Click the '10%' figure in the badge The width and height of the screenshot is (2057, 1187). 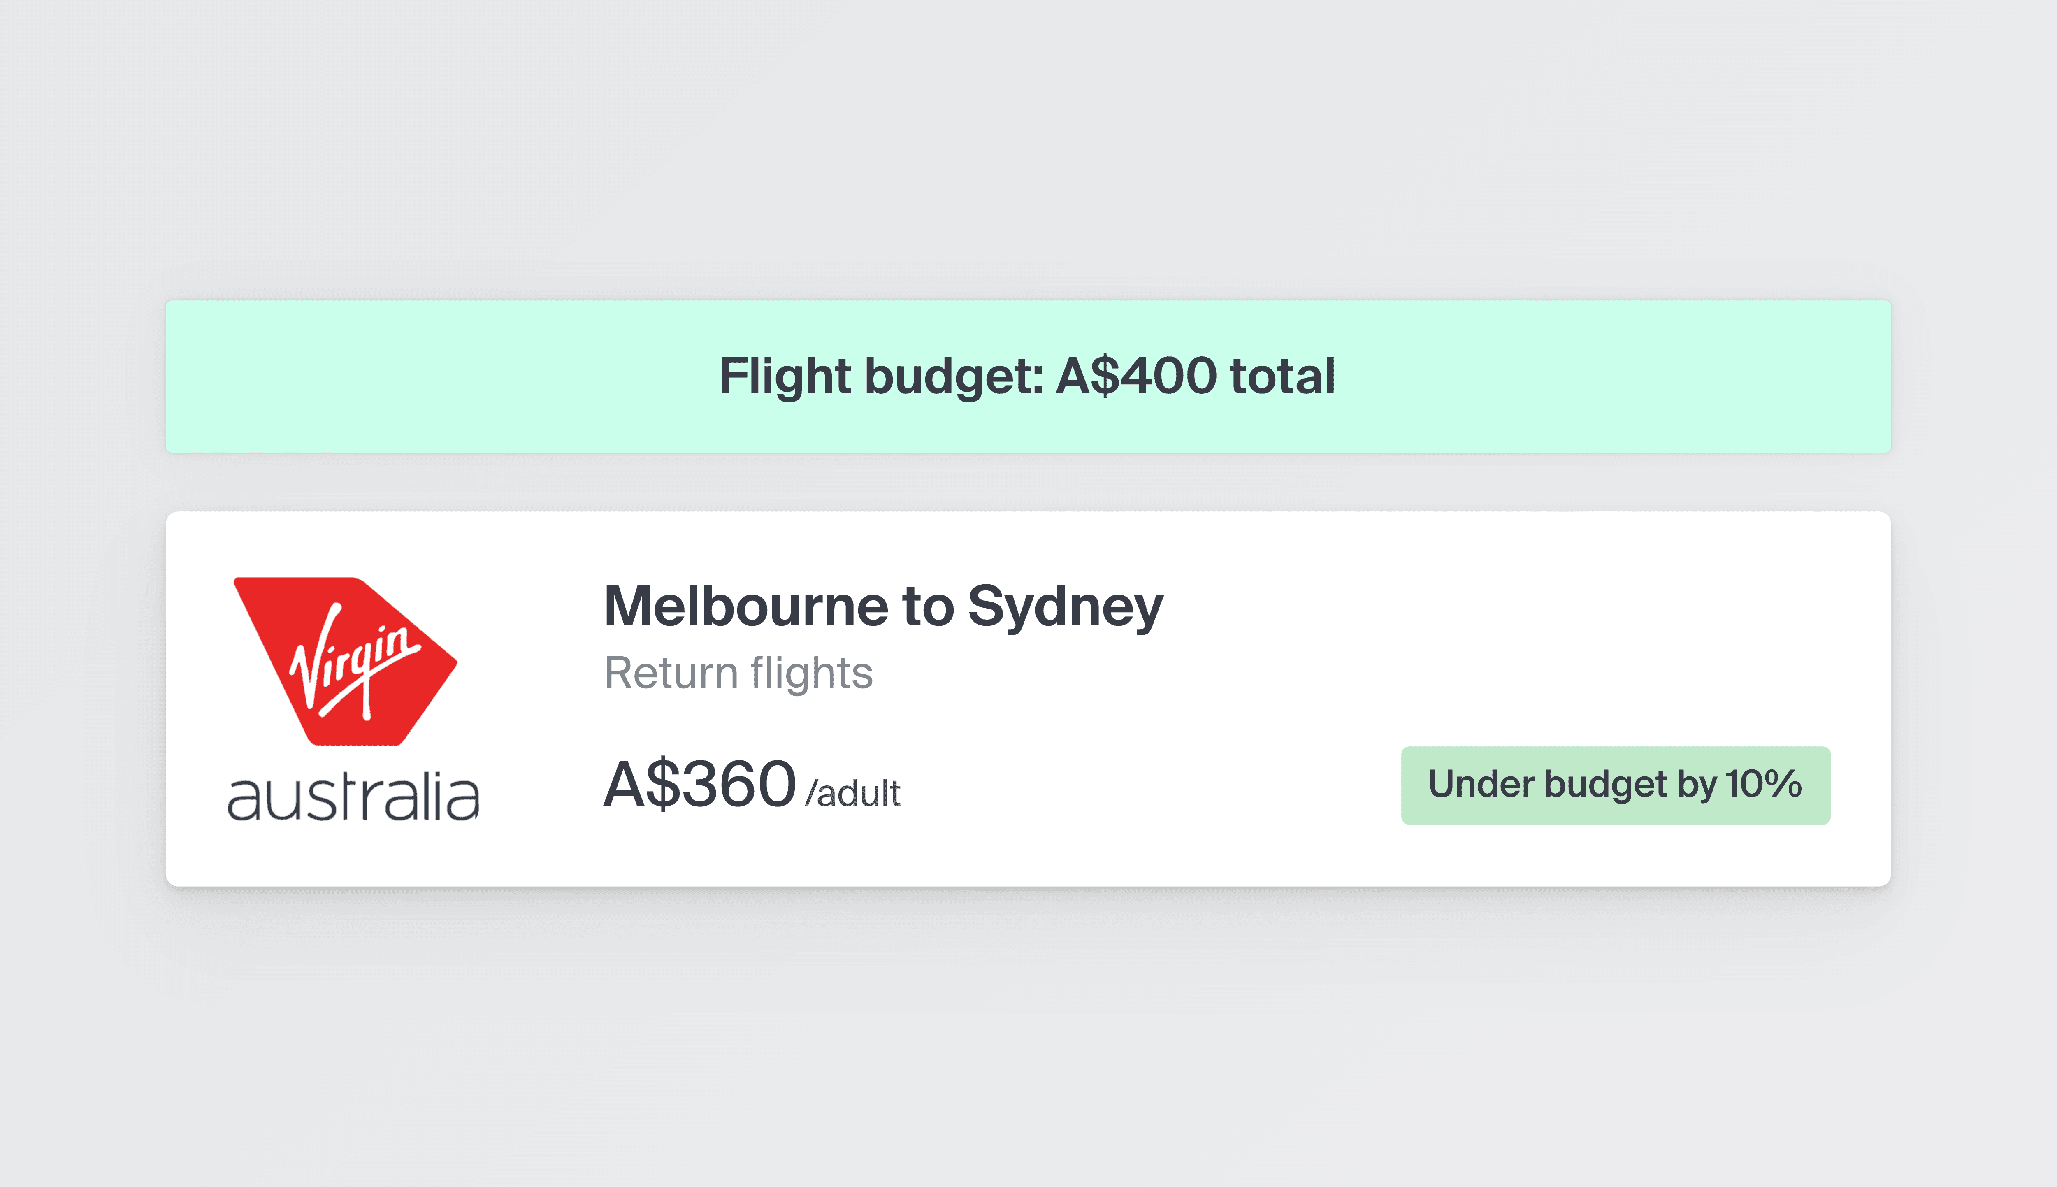point(1763,784)
